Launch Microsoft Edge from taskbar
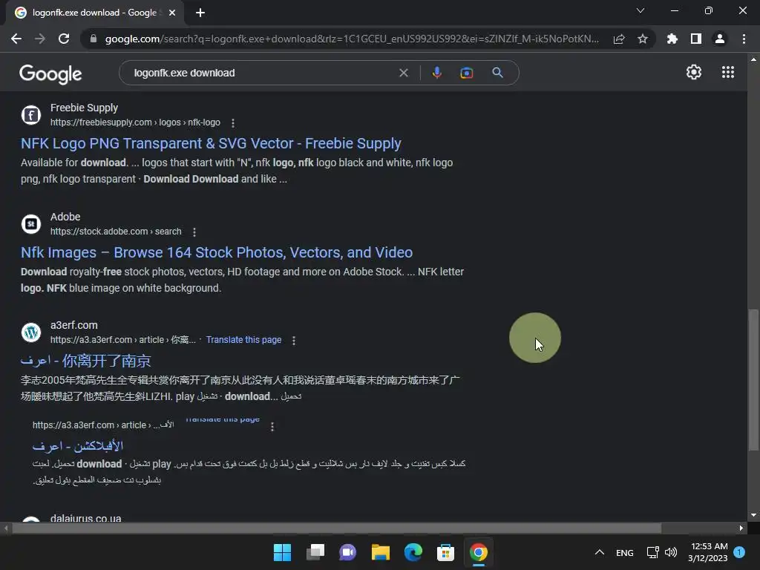Image resolution: width=760 pixels, height=570 pixels. [x=413, y=552]
